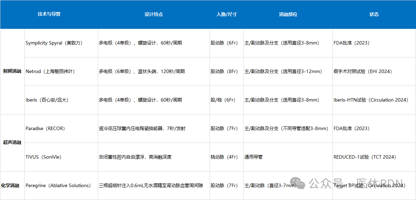The width and height of the screenshot is (416, 200).
Task: Select the 适用直径3-12mm cell
Action: click(x=288, y=72)
